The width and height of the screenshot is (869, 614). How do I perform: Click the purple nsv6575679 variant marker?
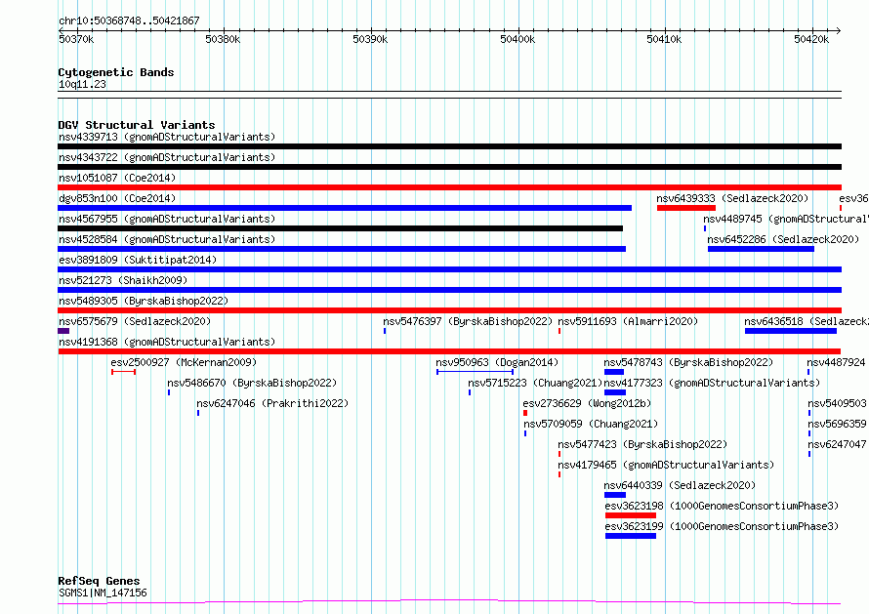coord(63,331)
